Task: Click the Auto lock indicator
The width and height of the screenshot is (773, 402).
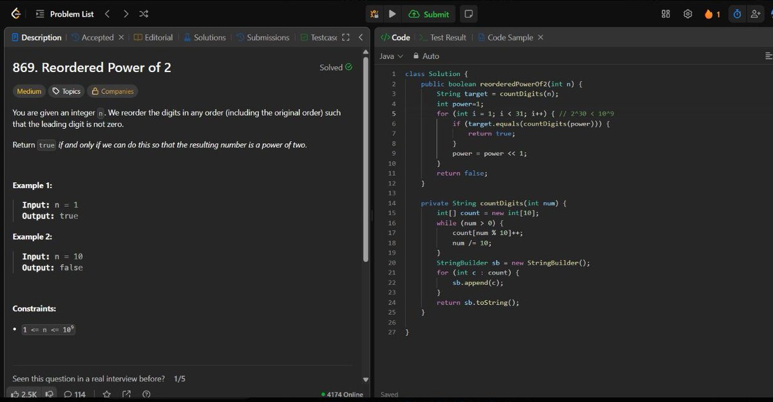Action: tap(426, 56)
